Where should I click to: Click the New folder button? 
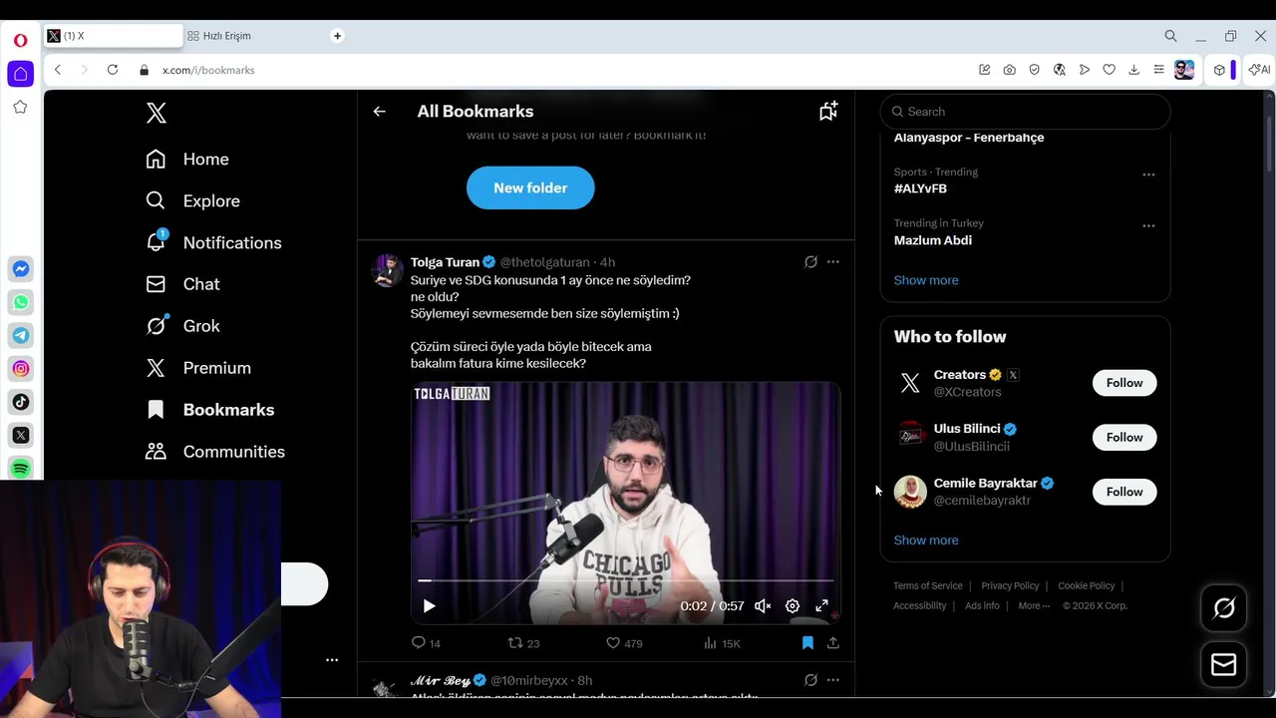(x=530, y=187)
